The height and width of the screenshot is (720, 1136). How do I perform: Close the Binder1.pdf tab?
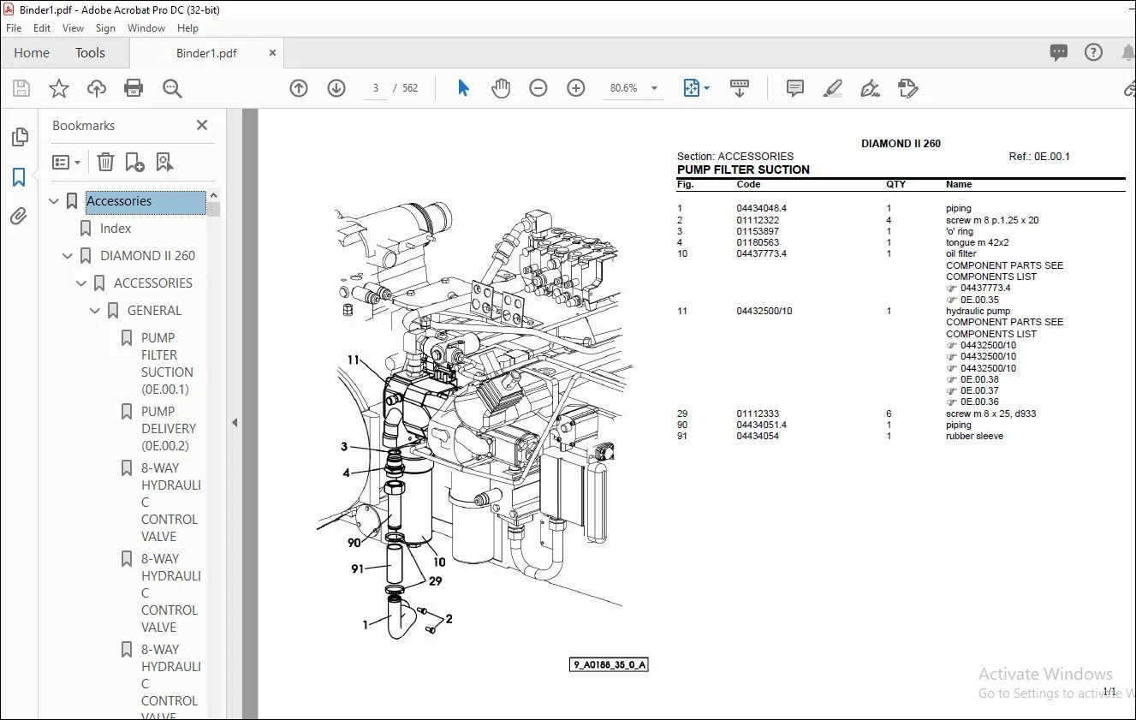coord(272,53)
